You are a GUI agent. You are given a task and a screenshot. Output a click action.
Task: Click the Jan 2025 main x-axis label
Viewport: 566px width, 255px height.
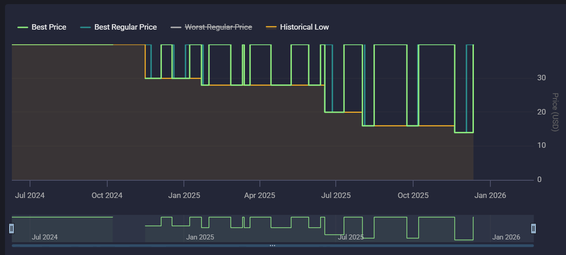pyautogui.click(x=184, y=195)
